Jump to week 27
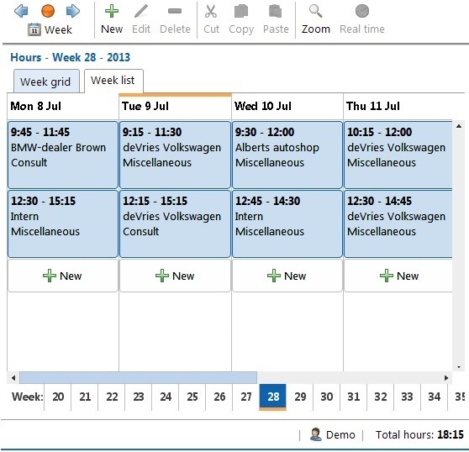 pos(246,397)
